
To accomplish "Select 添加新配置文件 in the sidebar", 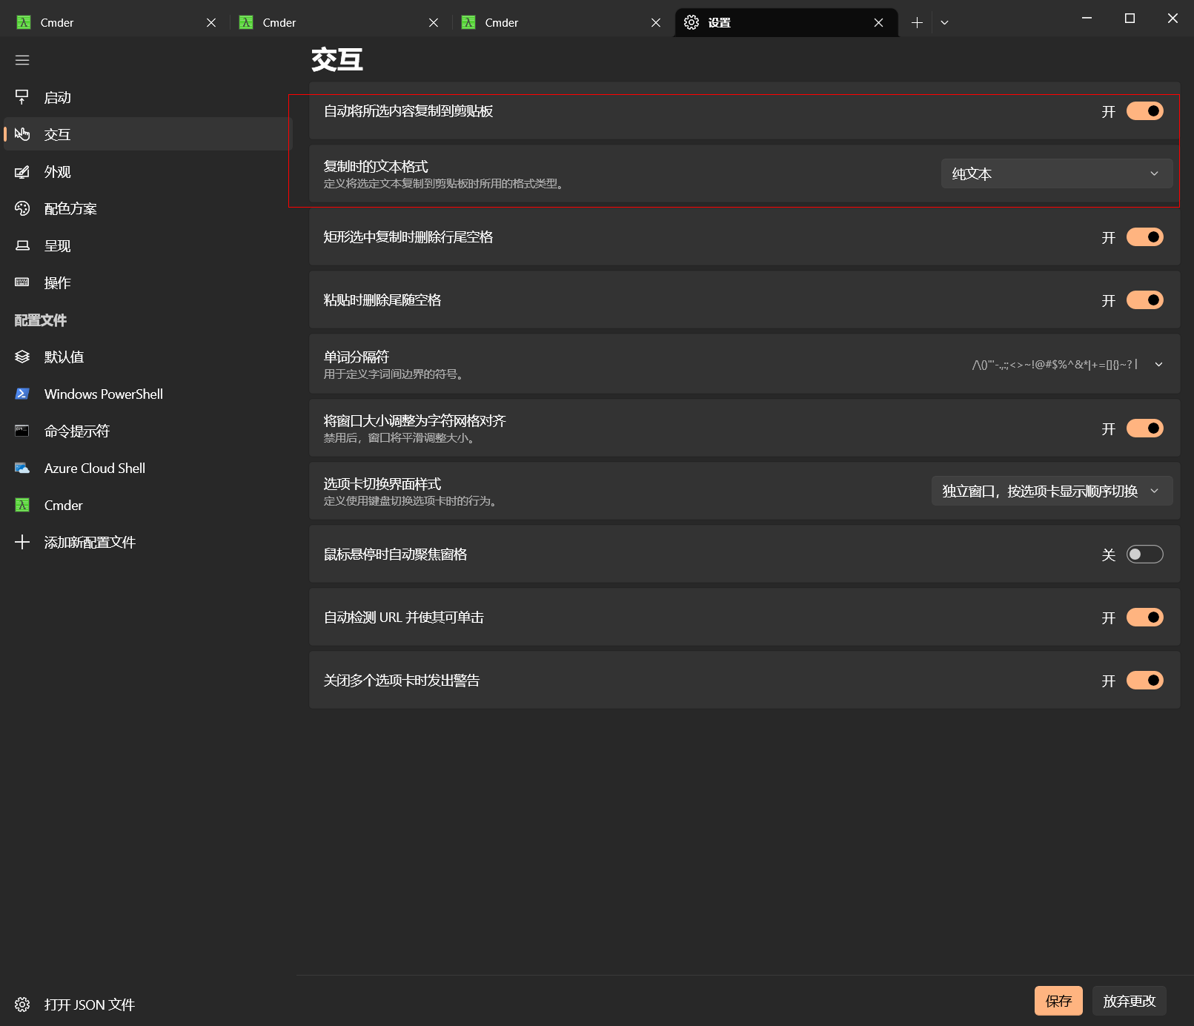I will pyautogui.click(x=89, y=543).
